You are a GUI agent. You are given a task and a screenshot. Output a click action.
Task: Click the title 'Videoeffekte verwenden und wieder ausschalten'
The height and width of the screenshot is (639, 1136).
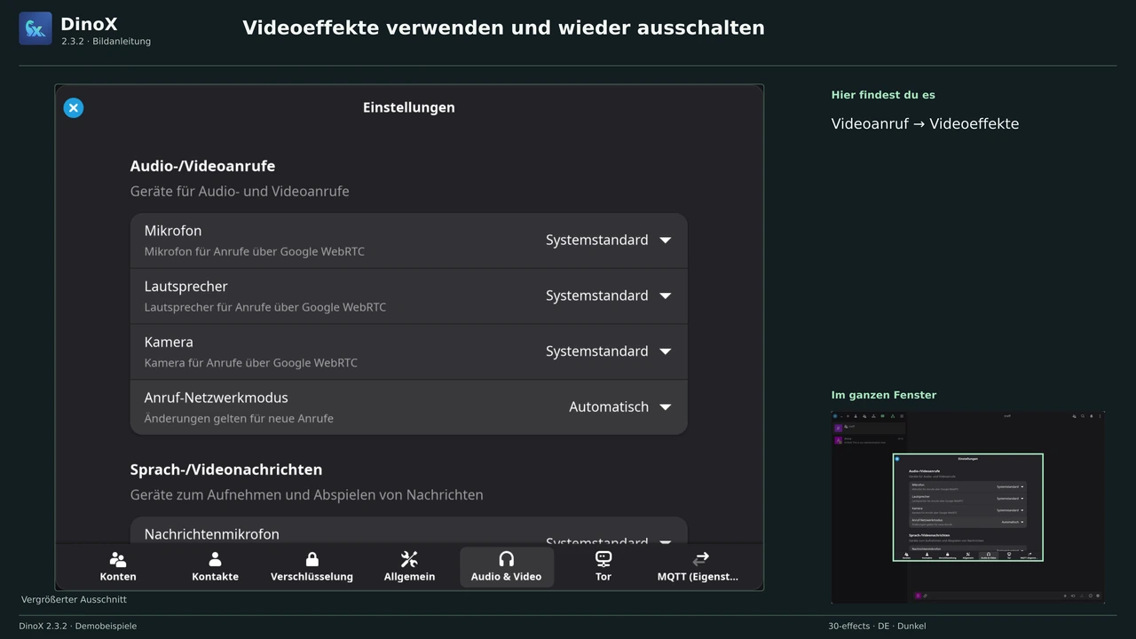pos(503,28)
